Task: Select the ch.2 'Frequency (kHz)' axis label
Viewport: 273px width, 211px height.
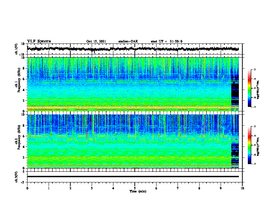Action: point(19,137)
